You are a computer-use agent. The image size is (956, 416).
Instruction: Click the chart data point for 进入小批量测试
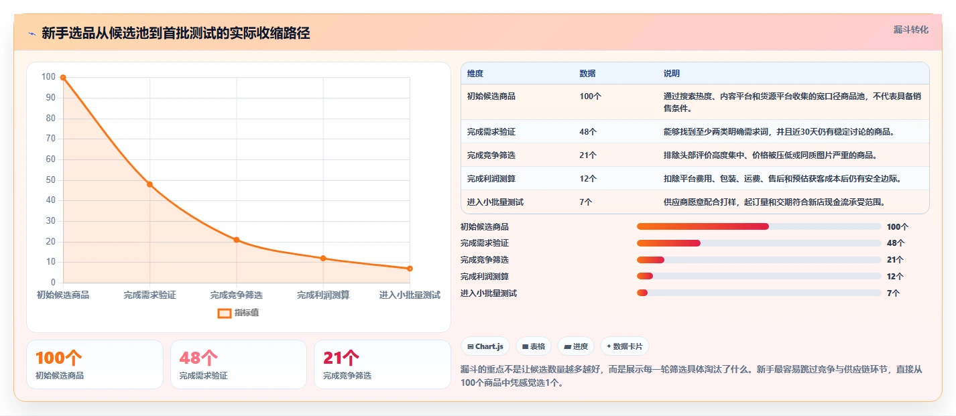(x=410, y=269)
